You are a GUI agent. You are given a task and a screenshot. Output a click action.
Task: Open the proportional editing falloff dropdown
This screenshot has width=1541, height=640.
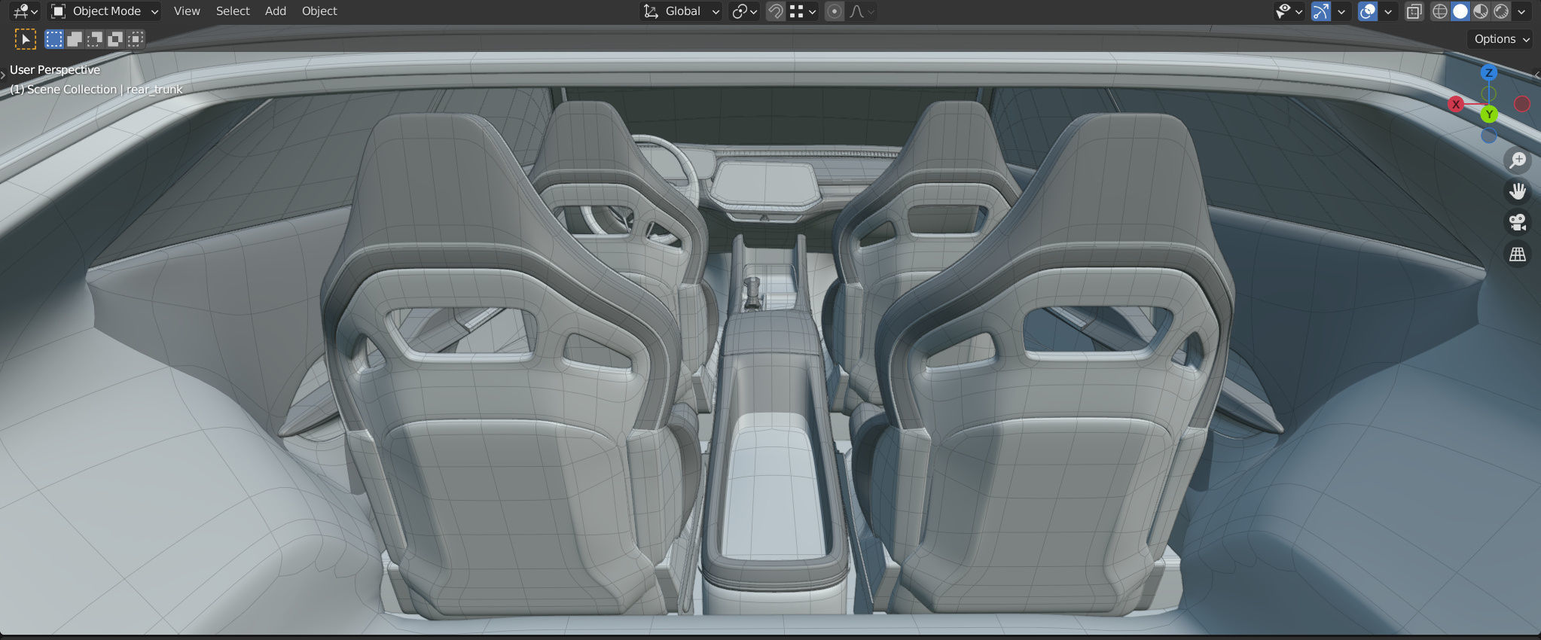click(x=862, y=11)
